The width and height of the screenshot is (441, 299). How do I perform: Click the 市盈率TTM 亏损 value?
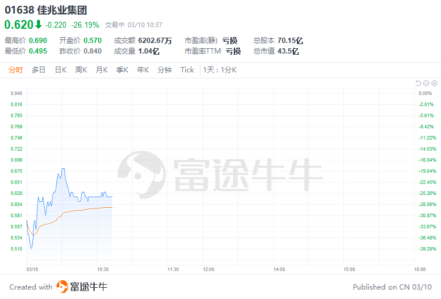click(233, 51)
